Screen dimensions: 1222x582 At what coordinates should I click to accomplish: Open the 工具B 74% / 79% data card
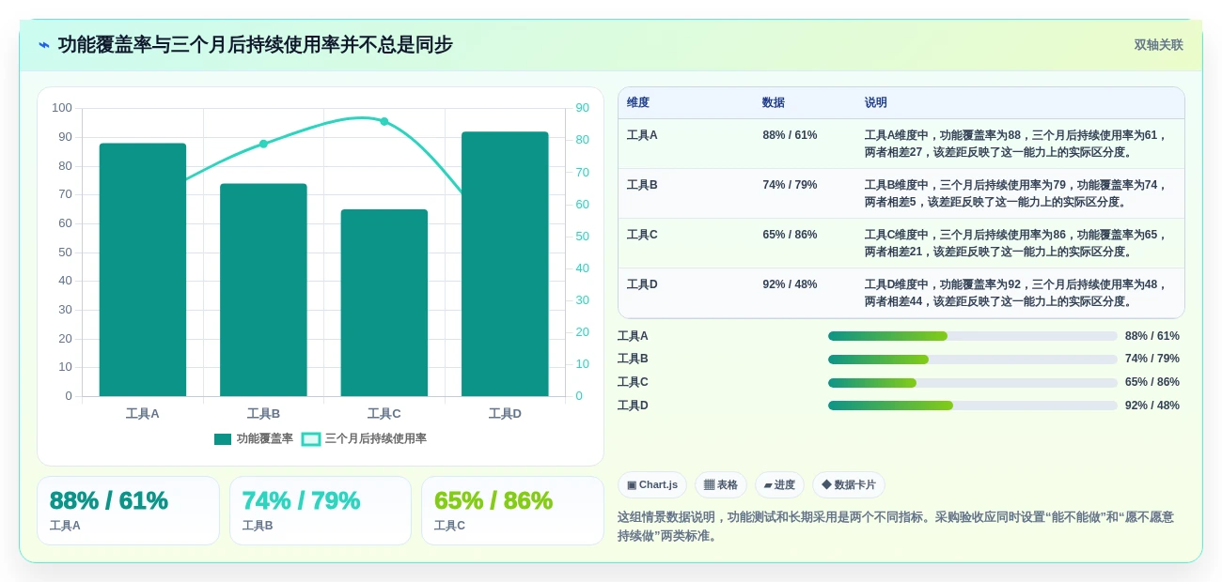tap(321, 511)
